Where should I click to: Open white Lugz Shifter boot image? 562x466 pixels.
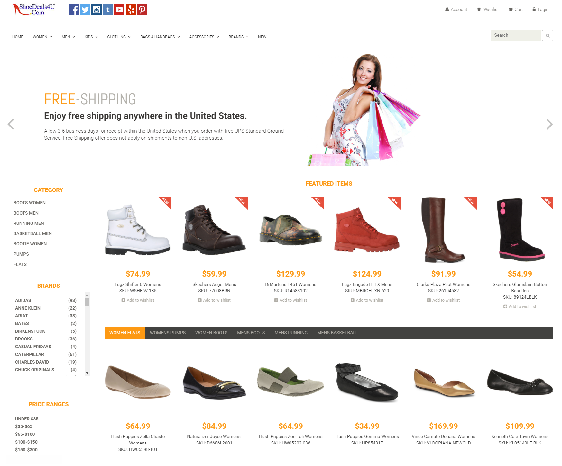138,230
